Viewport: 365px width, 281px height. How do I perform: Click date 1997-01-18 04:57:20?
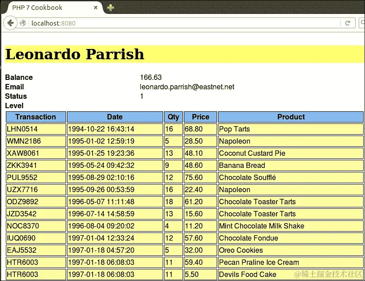[x=115, y=250]
